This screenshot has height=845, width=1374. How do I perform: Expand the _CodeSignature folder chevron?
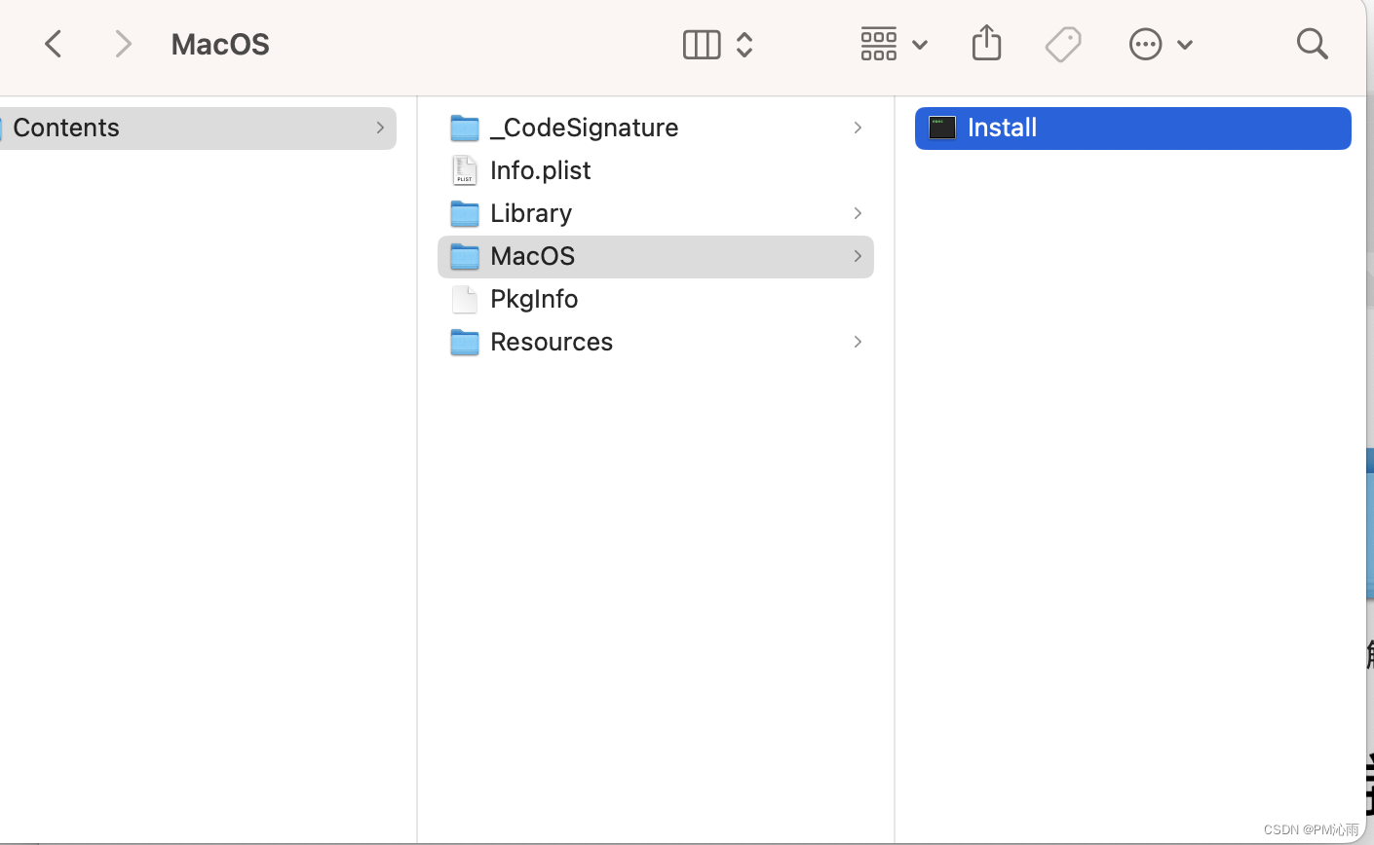(858, 128)
